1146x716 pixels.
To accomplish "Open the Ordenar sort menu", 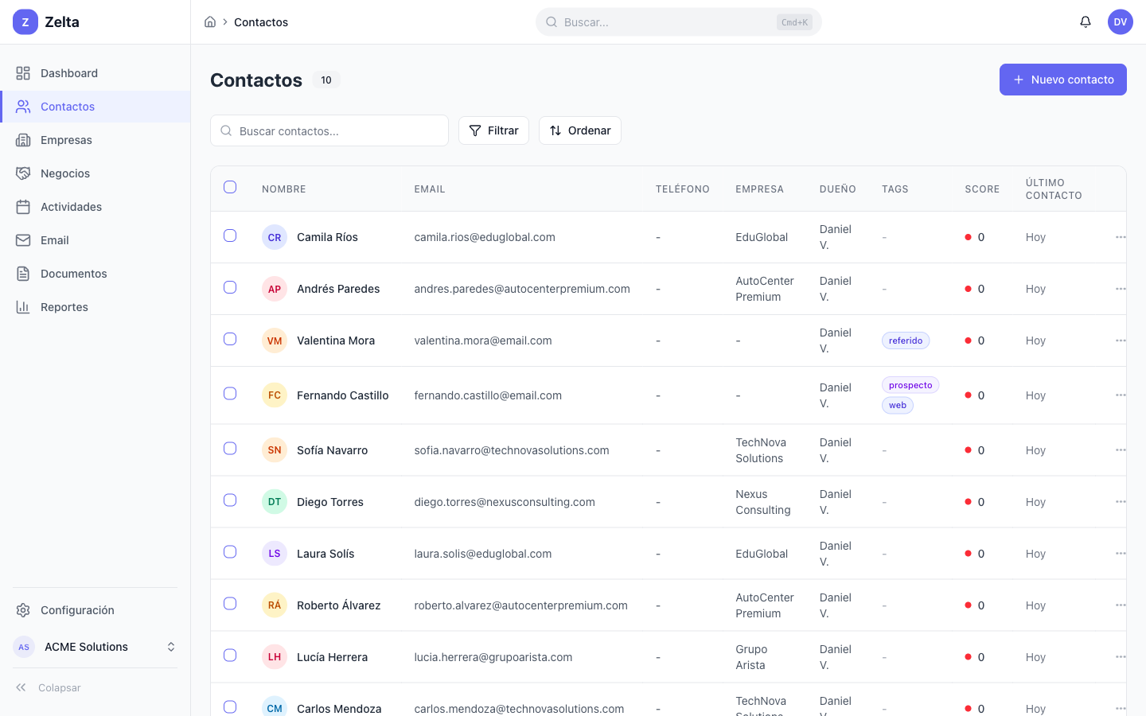I will point(579,130).
